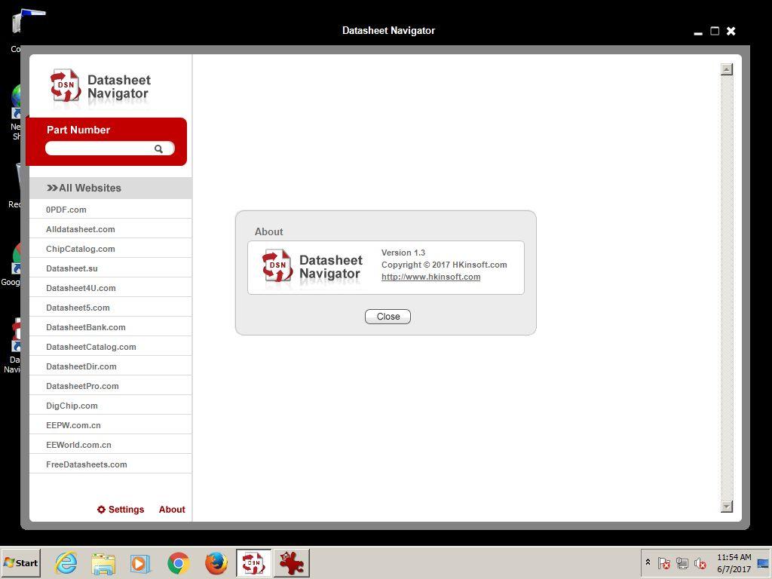The height and width of the screenshot is (579, 772).
Task: Launch Internet Explorer from taskbar
Action: tap(66, 563)
